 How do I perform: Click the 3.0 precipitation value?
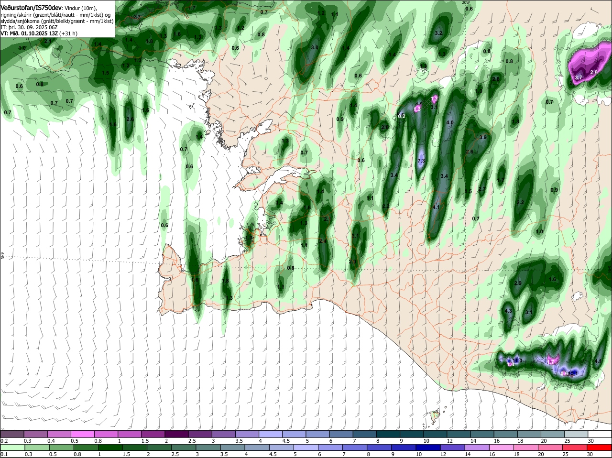point(315,48)
